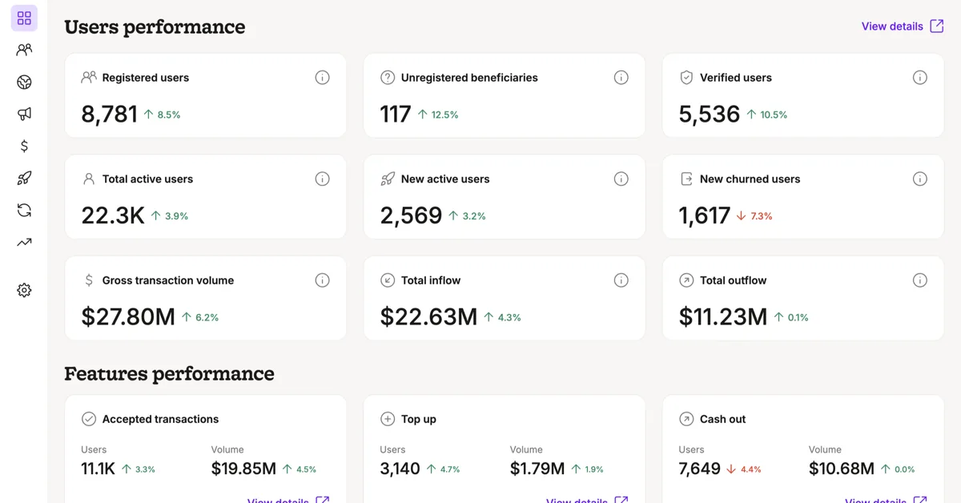This screenshot has height=503, width=961.
Task: Click the Features performance heading
Action: [x=169, y=373]
